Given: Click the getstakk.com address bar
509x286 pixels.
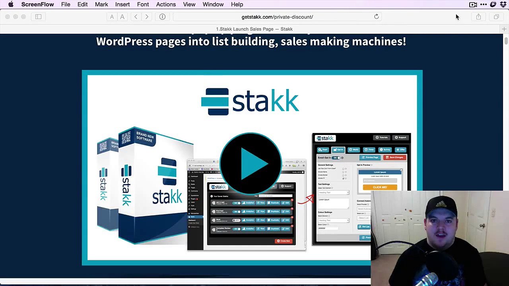Looking at the screenshot, I should pos(277,17).
